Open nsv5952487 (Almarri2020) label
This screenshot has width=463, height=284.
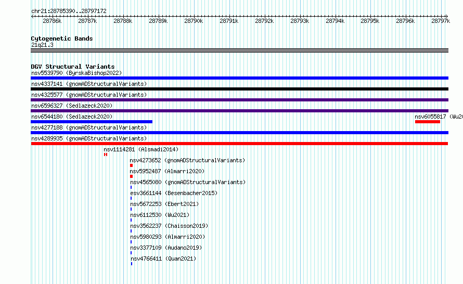coord(167,171)
